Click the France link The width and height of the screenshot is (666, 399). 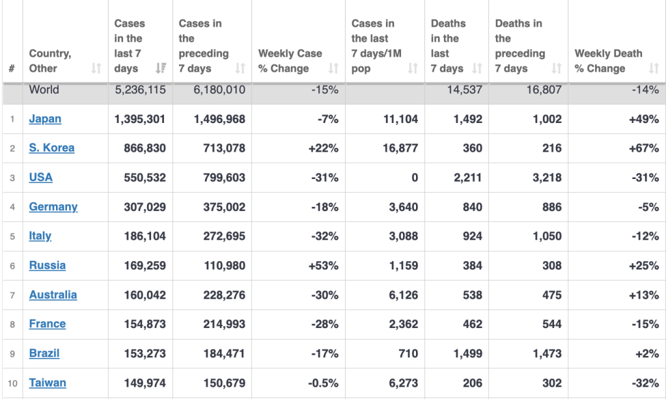tap(47, 323)
